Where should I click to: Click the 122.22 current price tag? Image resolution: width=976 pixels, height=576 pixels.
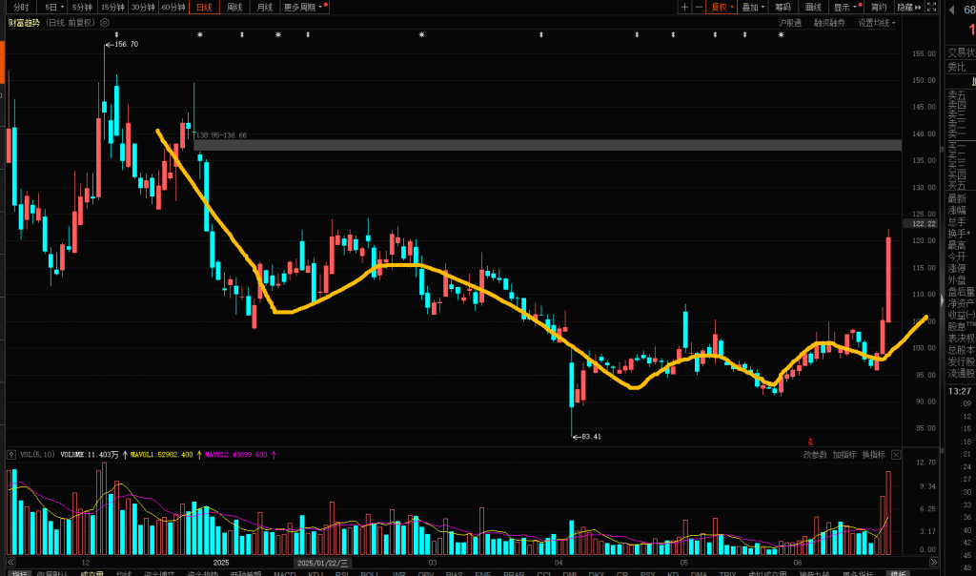(x=925, y=223)
